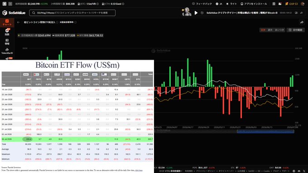Click the highlighted 209.4 IBIT cell
The image size is (308, 173).
tap(28, 139)
